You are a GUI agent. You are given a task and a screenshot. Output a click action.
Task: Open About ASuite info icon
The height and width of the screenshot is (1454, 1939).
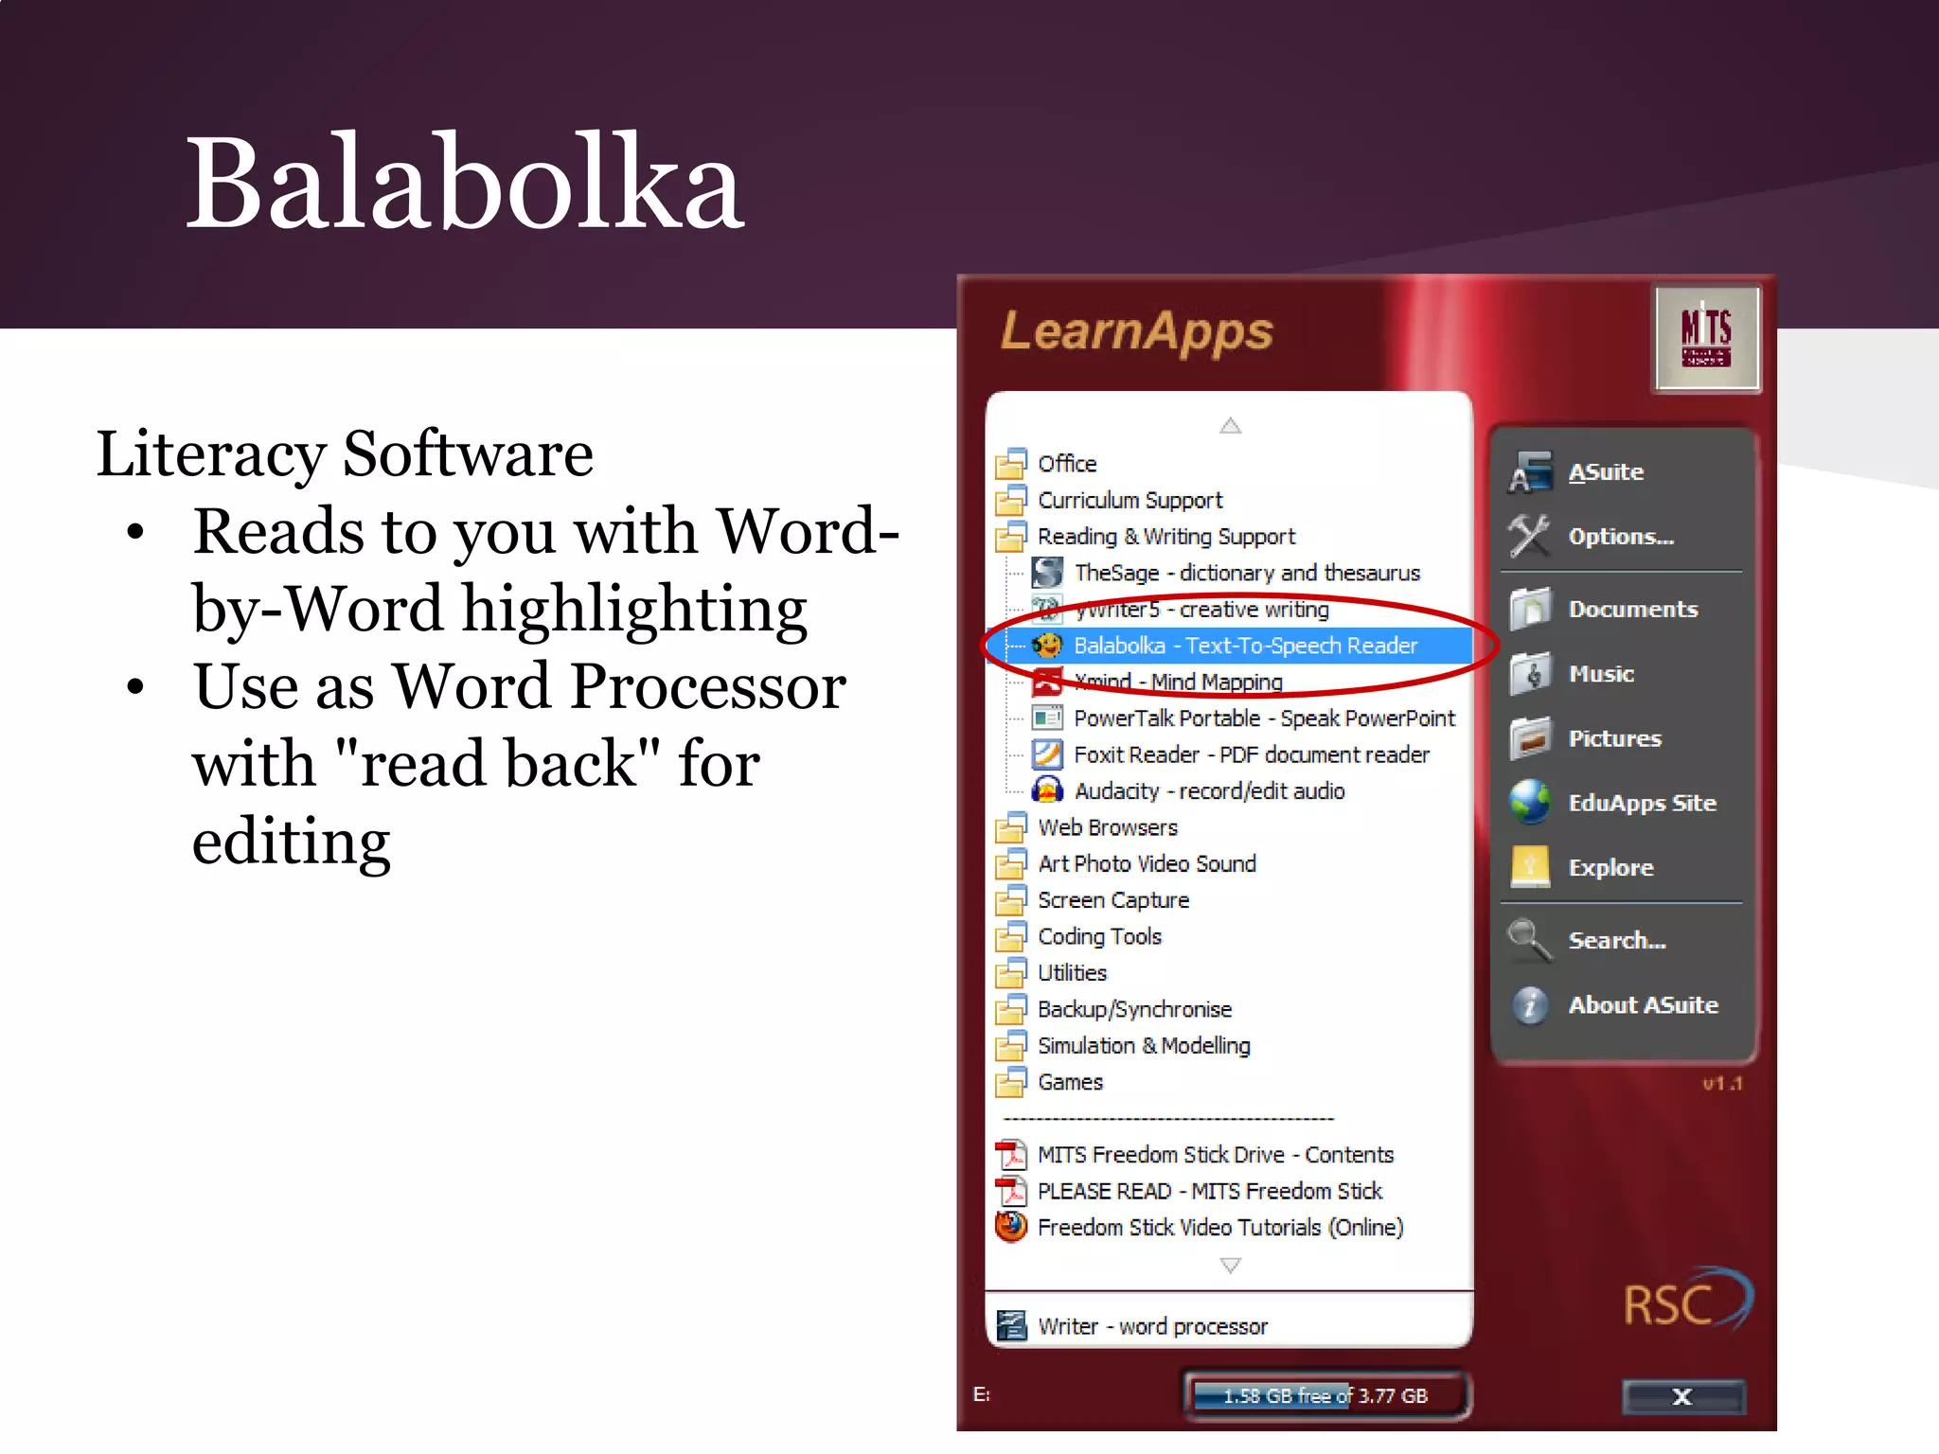(1530, 1005)
